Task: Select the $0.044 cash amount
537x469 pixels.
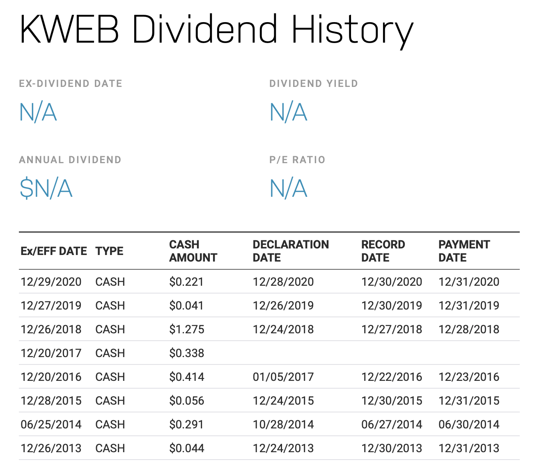Action: click(187, 449)
